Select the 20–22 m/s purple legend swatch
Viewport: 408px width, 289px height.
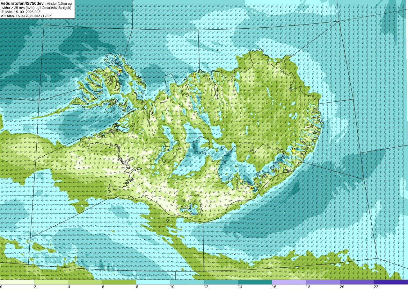[x=357, y=282]
